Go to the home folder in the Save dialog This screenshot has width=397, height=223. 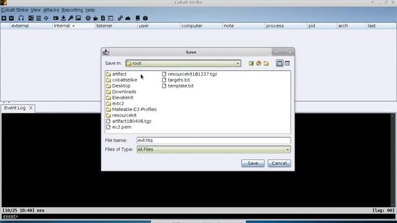[x=259, y=63]
